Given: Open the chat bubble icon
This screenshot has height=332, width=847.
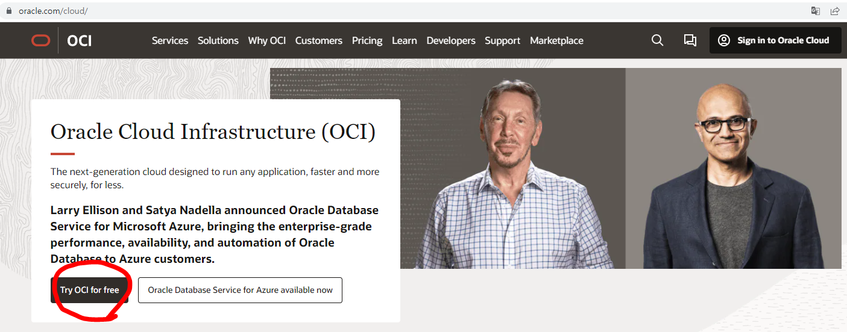Looking at the screenshot, I should (690, 40).
